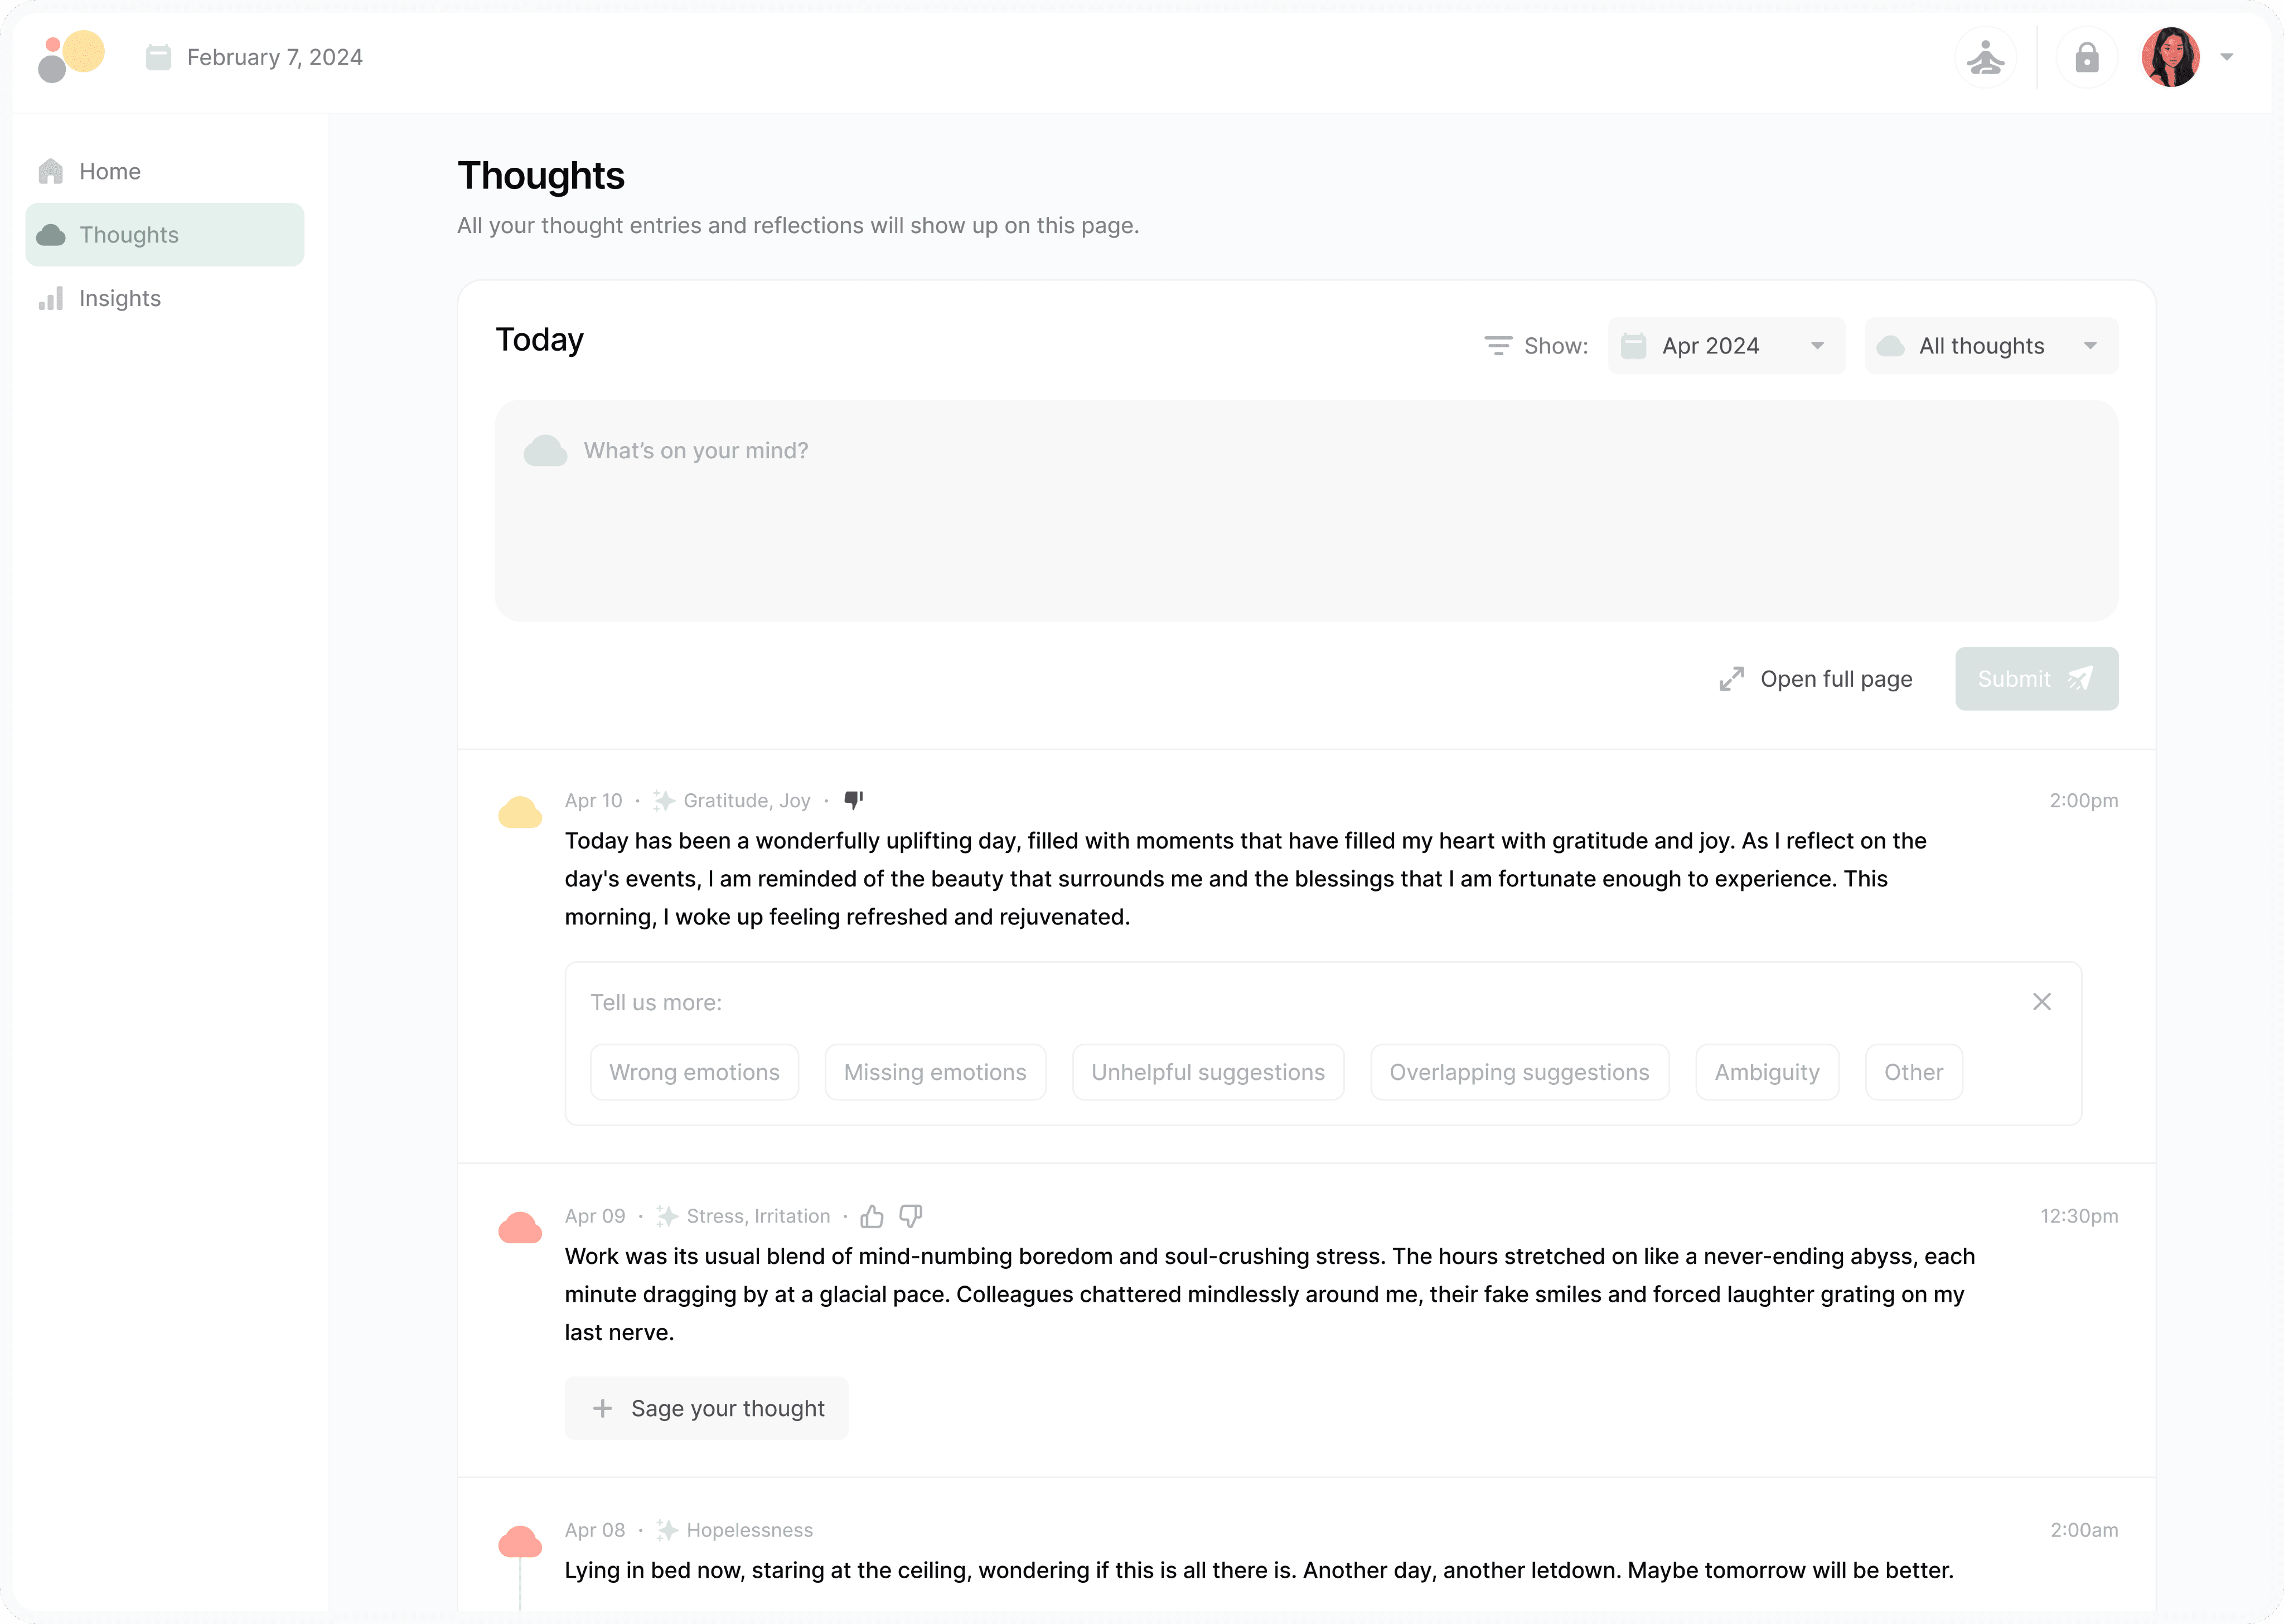Click the expand arrows icon for full page

click(x=1732, y=679)
